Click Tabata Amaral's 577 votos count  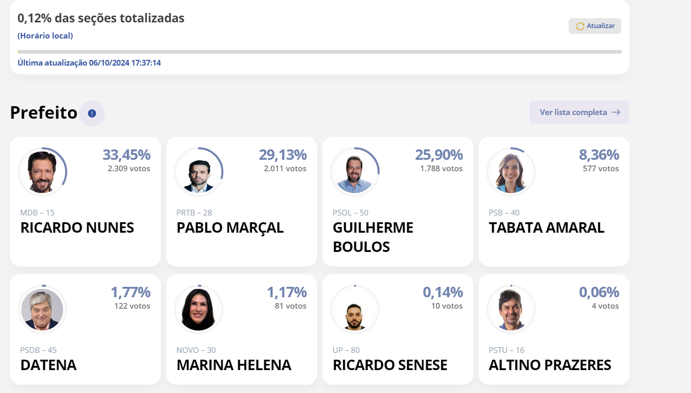coord(601,169)
